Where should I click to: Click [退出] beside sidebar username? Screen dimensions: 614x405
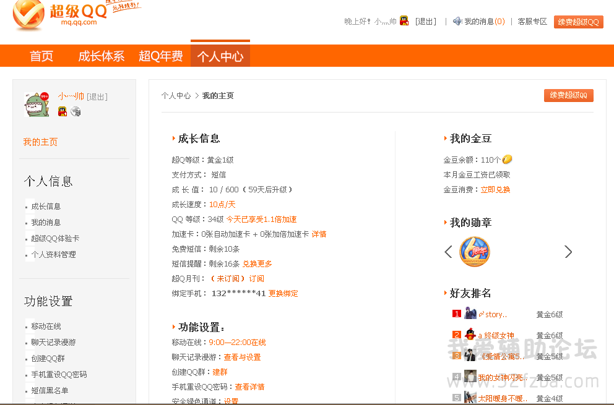point(97,96)
